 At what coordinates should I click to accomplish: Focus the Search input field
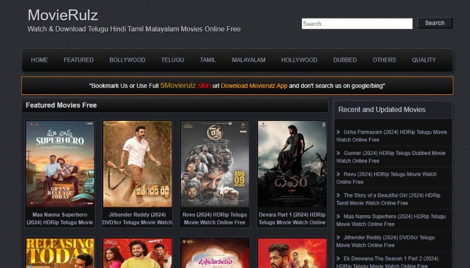coord(357,24)
